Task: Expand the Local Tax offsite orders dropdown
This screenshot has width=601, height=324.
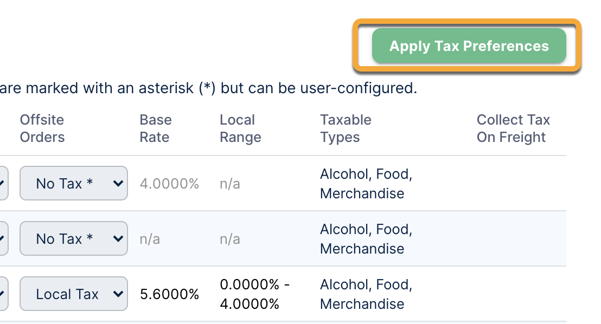Action: (x=73, y=294)
